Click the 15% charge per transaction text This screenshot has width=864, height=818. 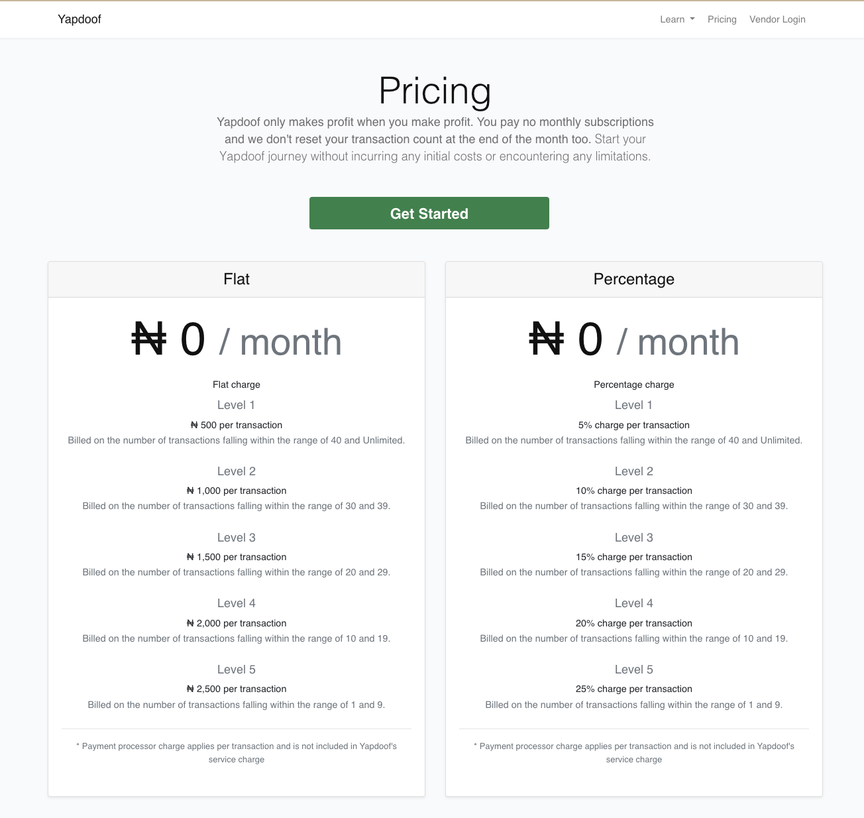click(x=633, y=557)
